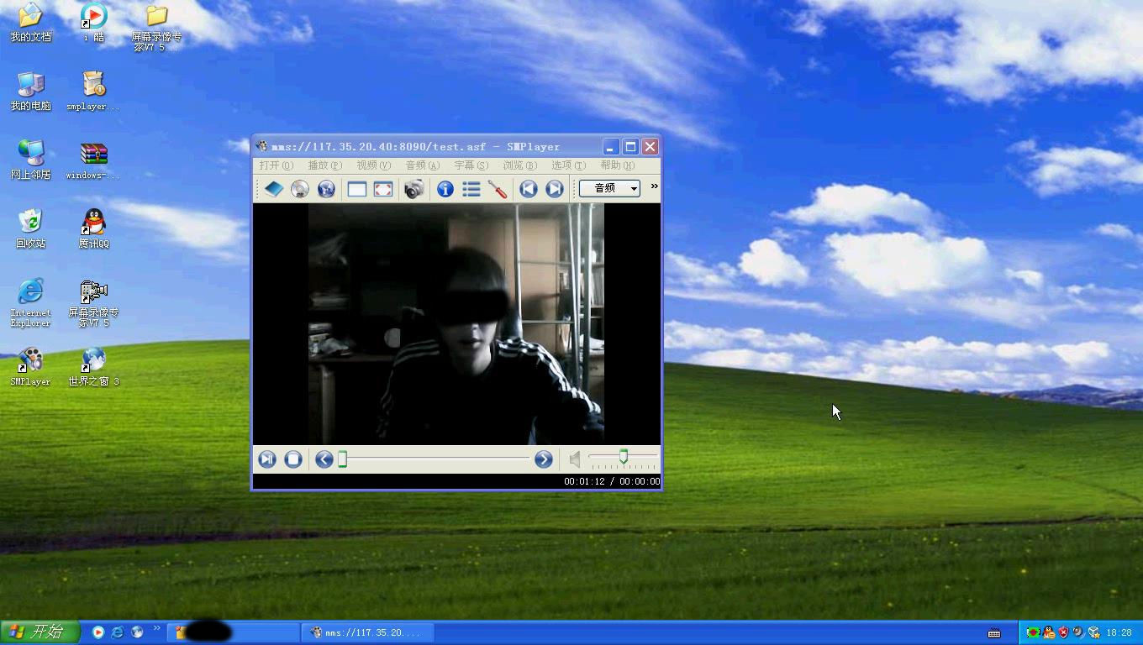Select the 我的电脑 desktop icon
The image size is (1143, 645).
(x=30, y=92)
